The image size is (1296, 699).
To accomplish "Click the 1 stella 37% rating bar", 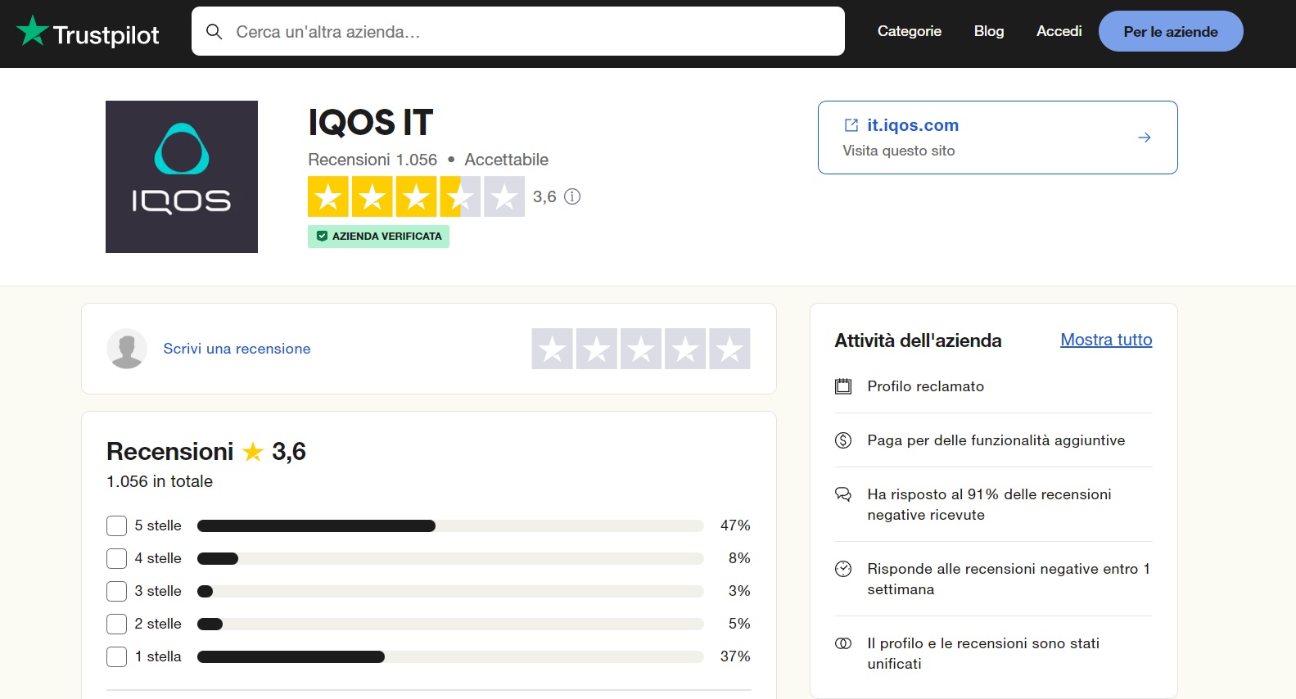I will click(x=450, y=656).
